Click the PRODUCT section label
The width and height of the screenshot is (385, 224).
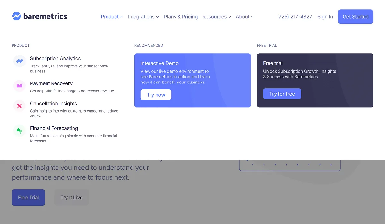[21, 45]
